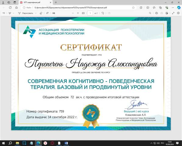
Task: Rotate the PDF page
Action: click(103, 13)
